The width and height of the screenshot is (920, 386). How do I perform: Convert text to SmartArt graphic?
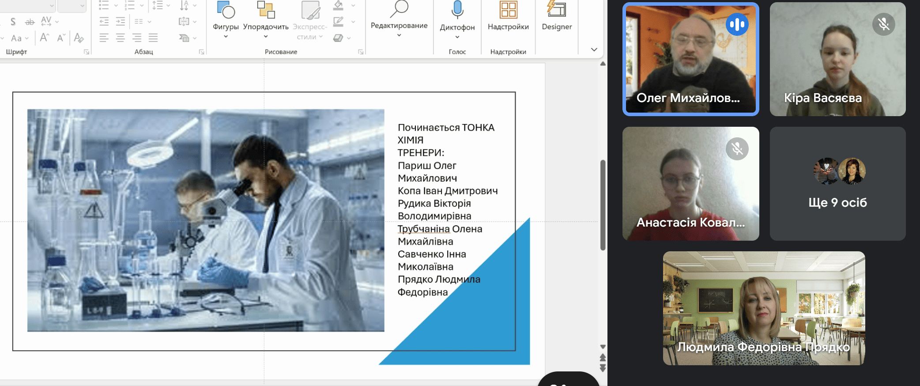(x=188, y=38)
